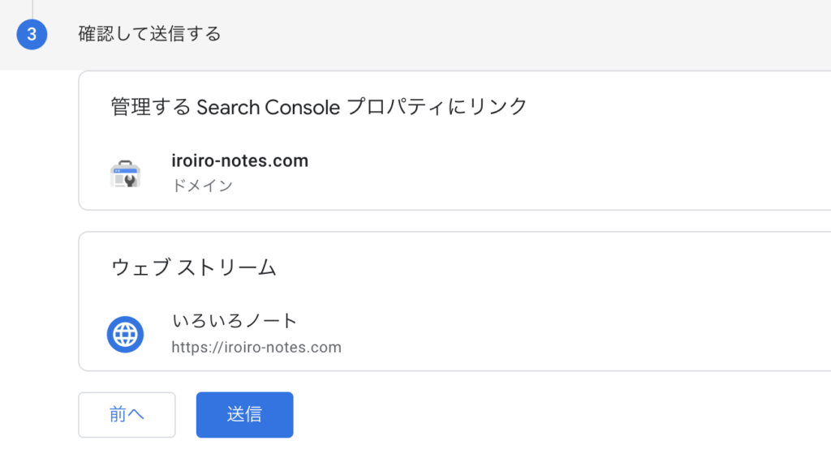Image resolution: width=831 pixels, height=466 pixels.
Task: Click the ドメイン label under the property
Action: click(202, 186)
